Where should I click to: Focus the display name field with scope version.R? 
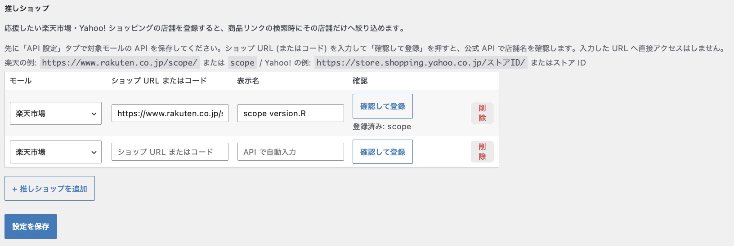point(291,114)
